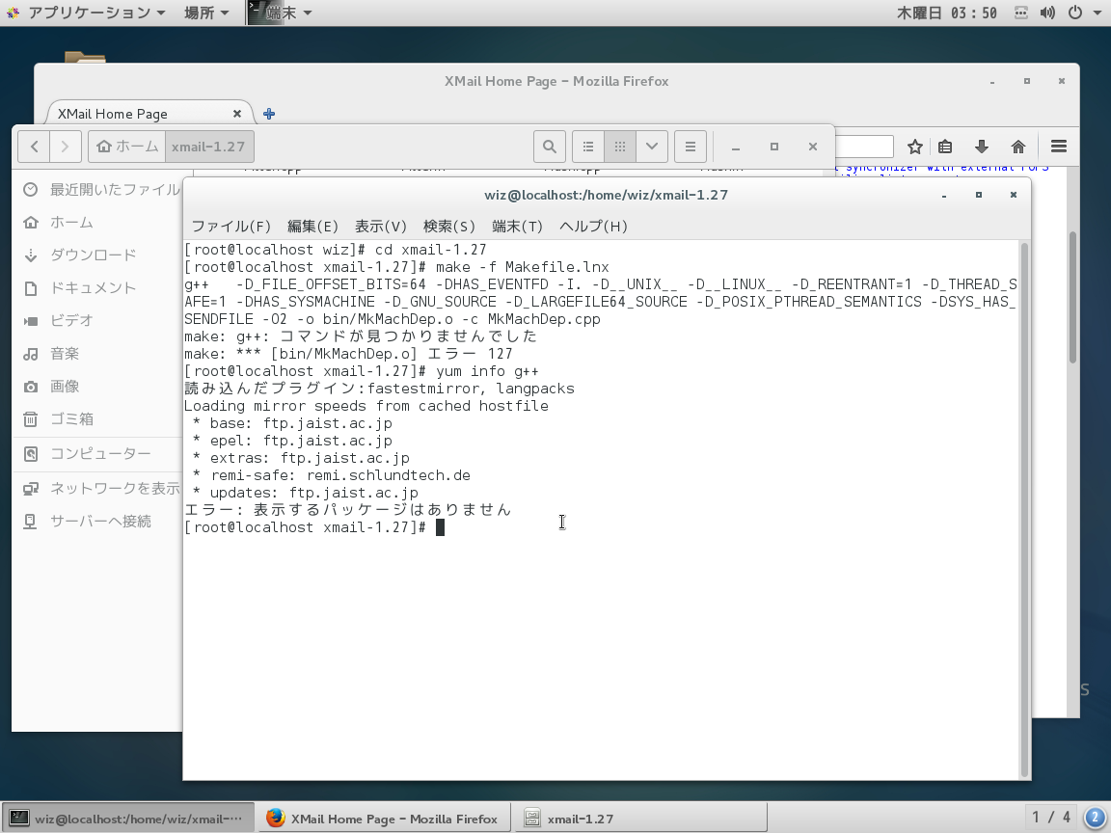Open terminal 編集(E) menu
Viewport: 1111px width, 833px height.
click(x=312, y=226)
